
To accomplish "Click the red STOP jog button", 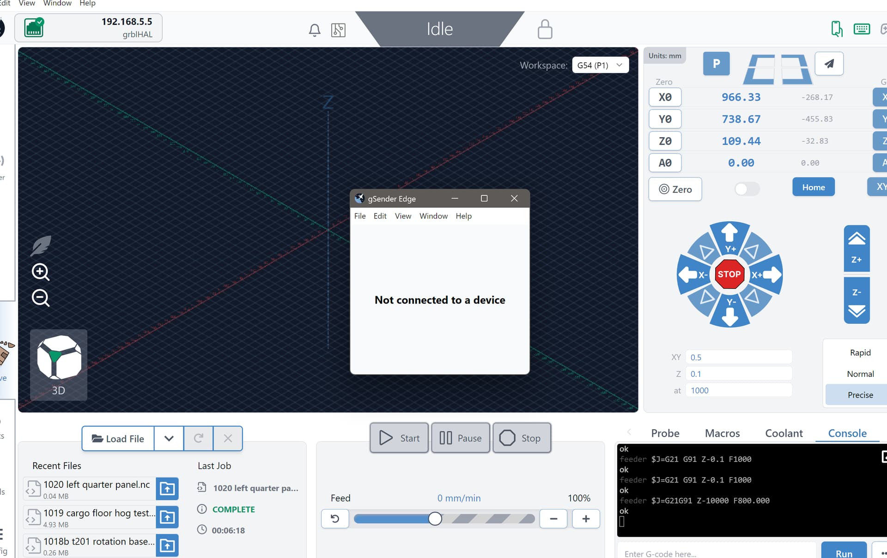I will pyautogui.click(x=729, y=274).
